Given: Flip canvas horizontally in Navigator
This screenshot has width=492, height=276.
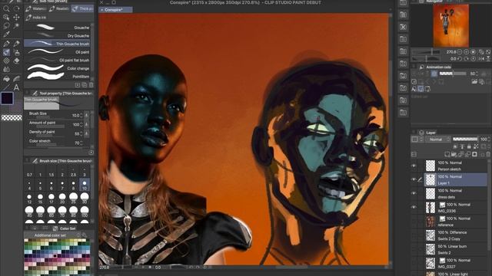Looking at the screenshot, I should pos(480,58).
